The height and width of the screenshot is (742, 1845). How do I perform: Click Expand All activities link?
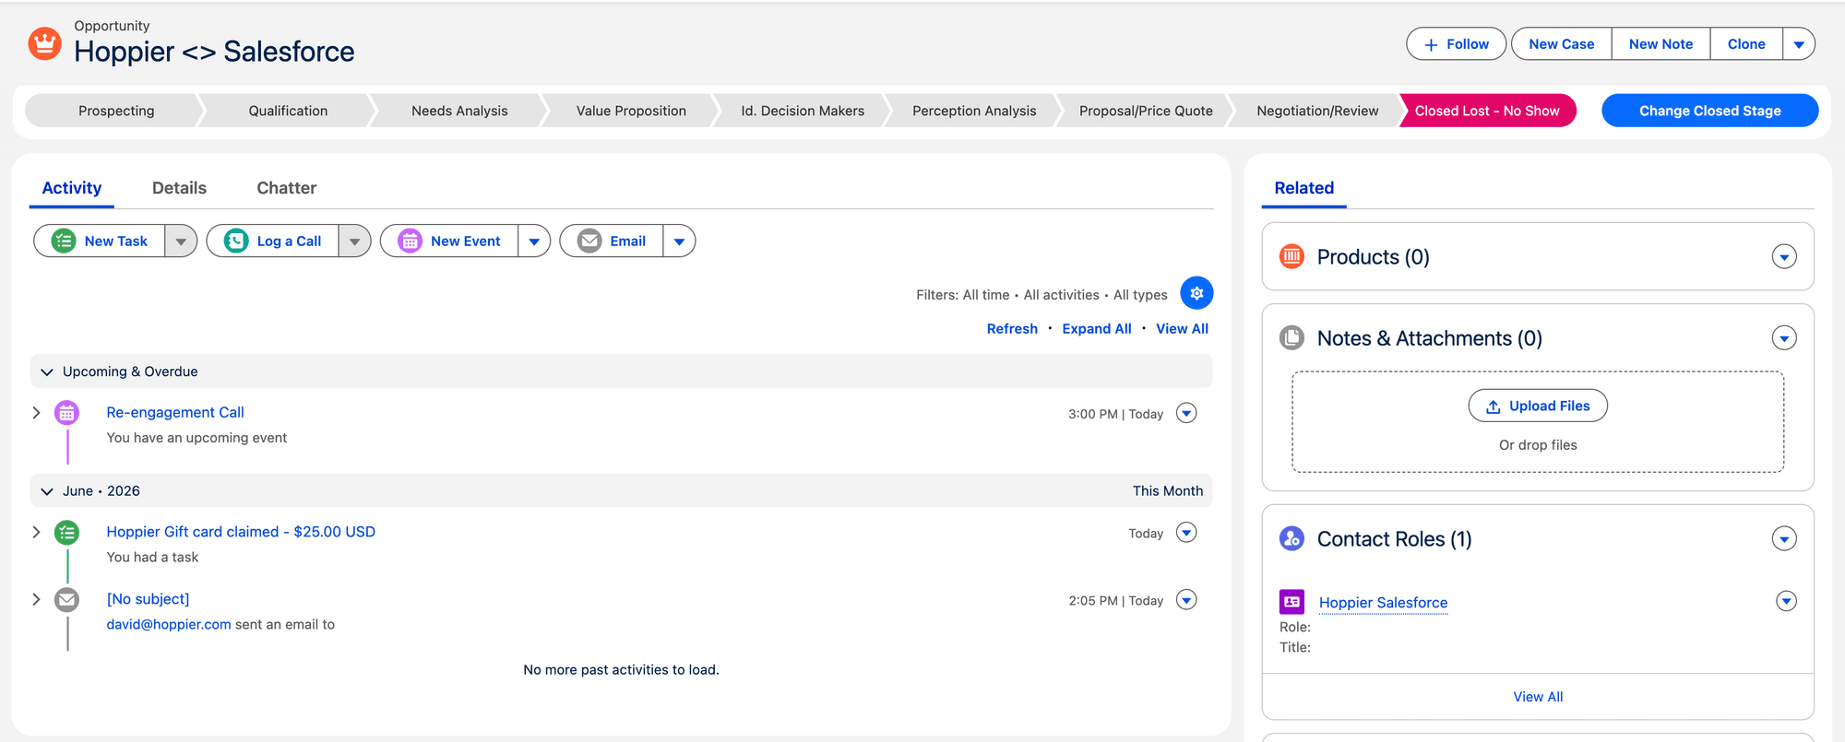point(1097,329)
